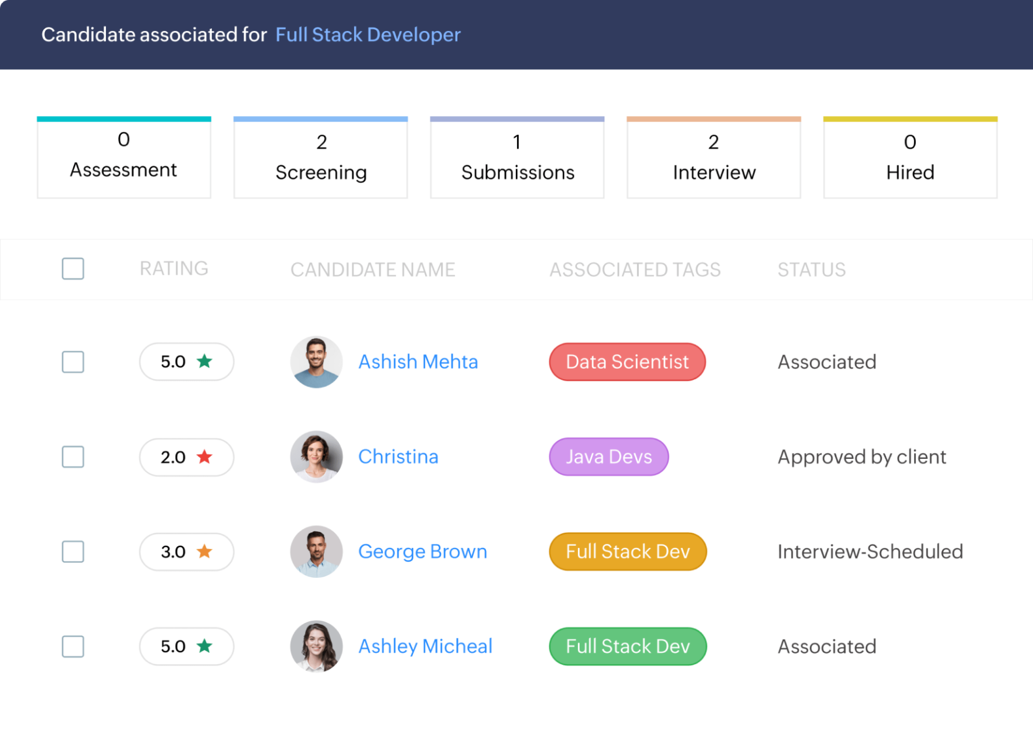This screenshot has width=1033, height=732.
Task: Switch to the Screening stage tab
Action: (x=321, y=158)
